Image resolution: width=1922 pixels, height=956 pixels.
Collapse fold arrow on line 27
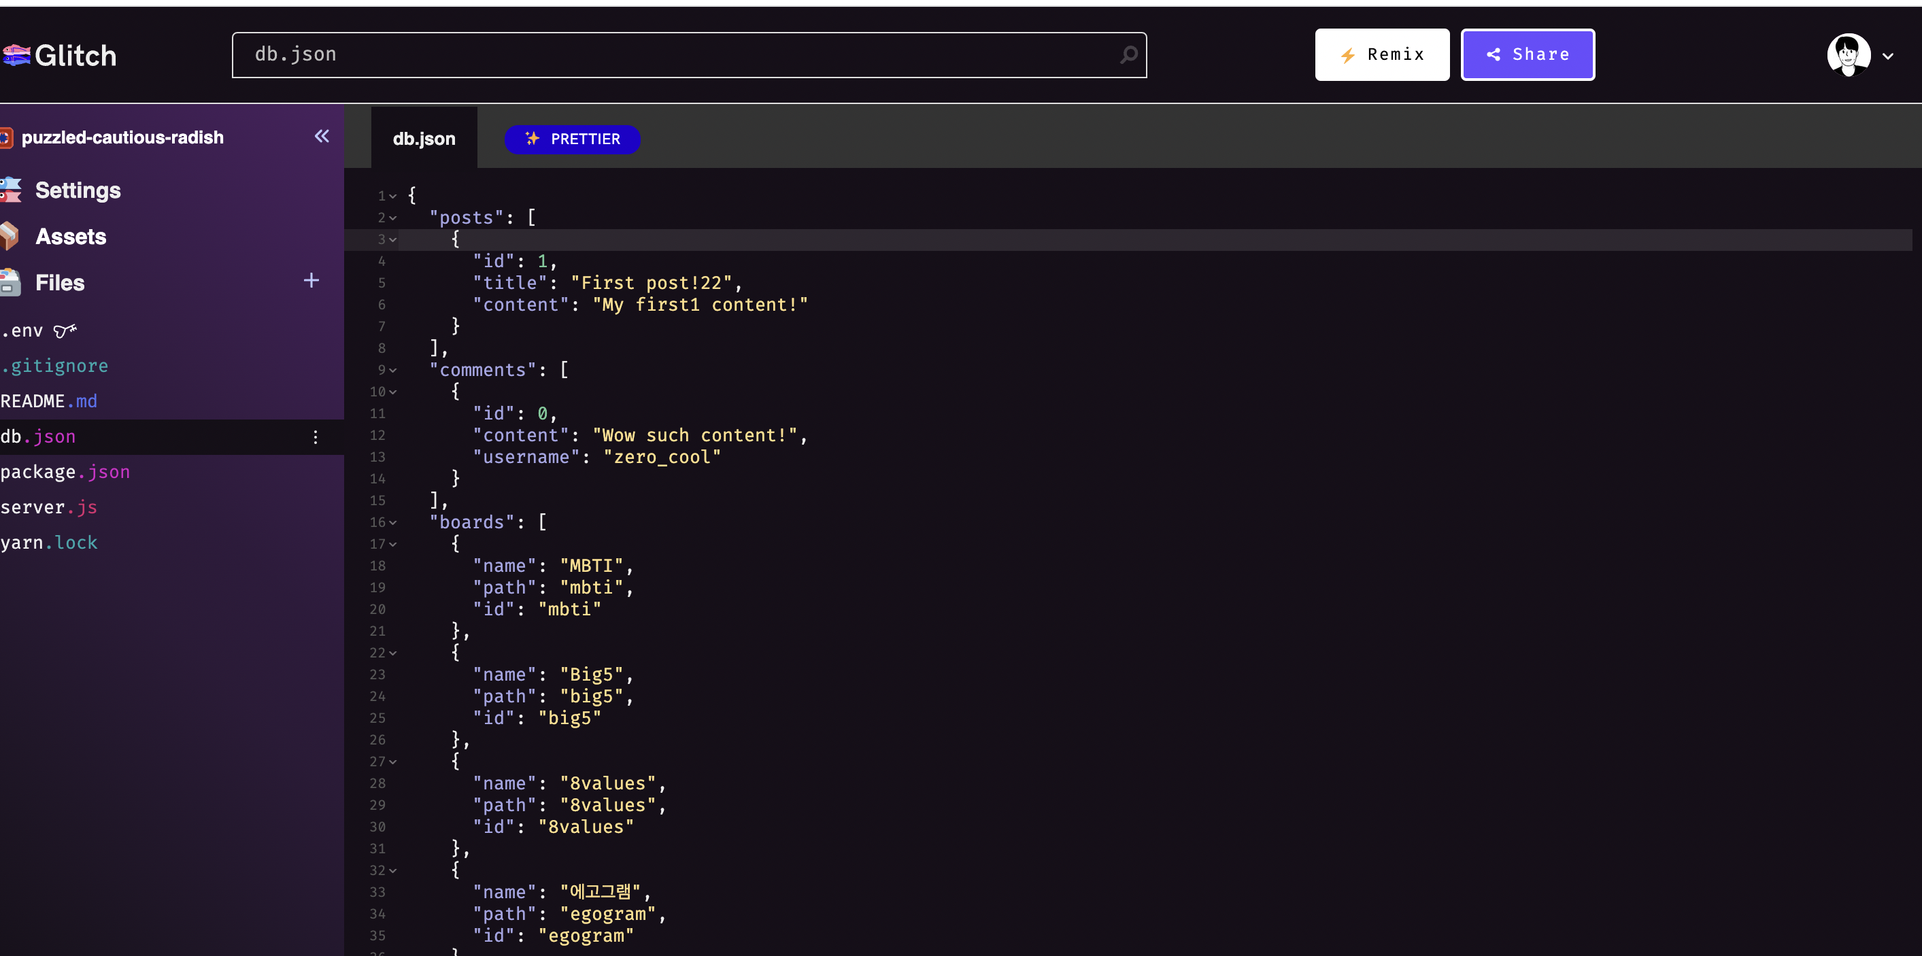(392, 762)
